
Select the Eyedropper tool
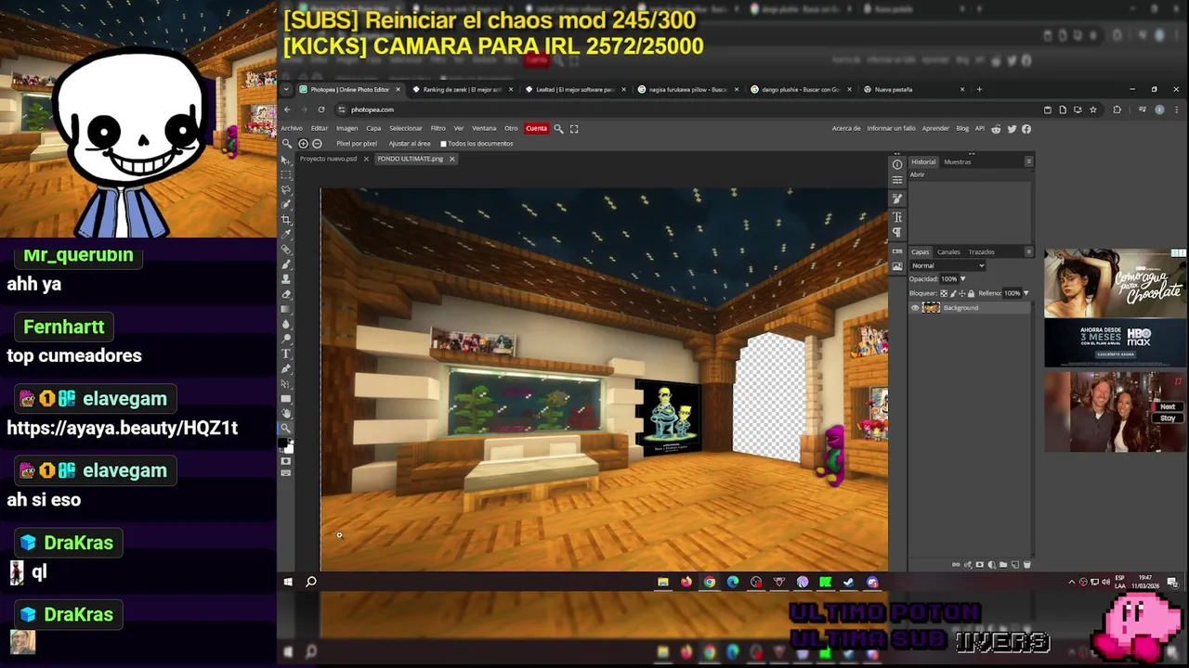click(286, 234)
